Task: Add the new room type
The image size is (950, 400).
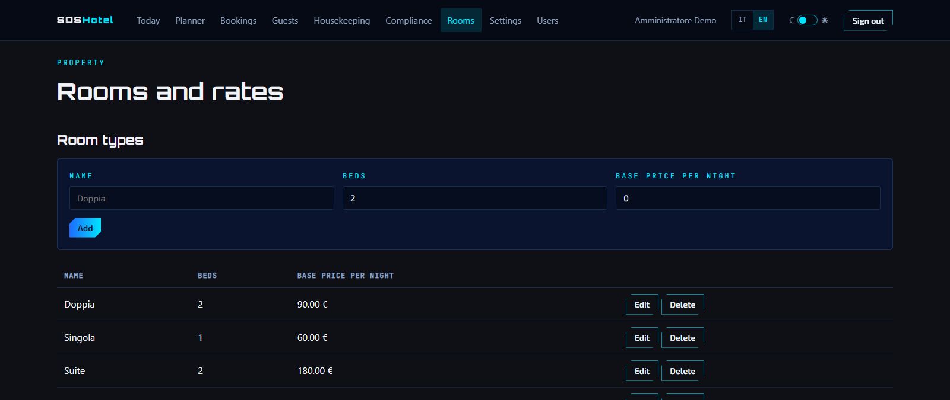Action: pyautogui.click(x=85, y=228)
